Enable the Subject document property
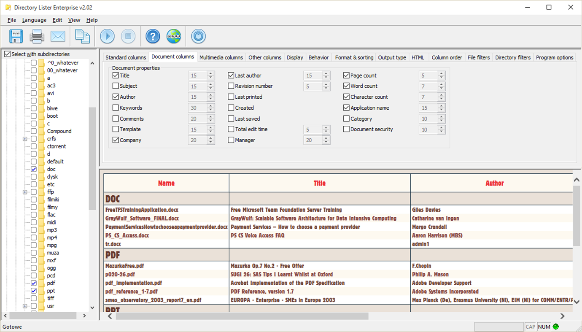The image size is (582, 332). (x=116, y=86)
